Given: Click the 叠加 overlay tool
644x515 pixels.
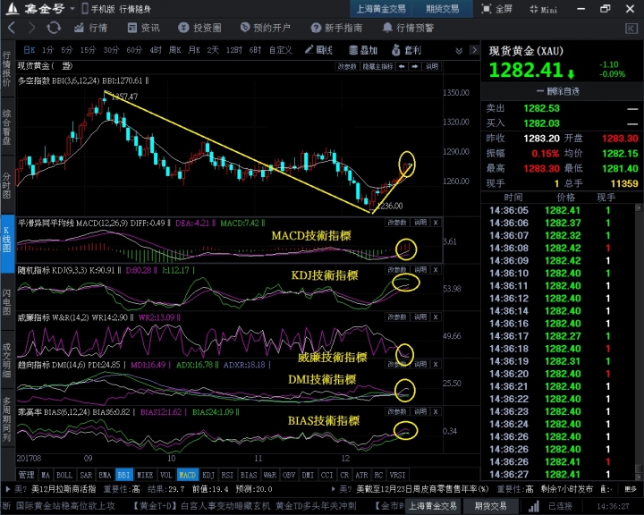Looking at the screenshot, I should 362,50.
